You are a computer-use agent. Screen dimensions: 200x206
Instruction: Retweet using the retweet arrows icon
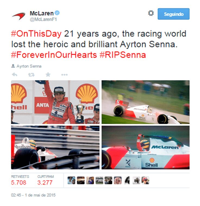point(31,75)
